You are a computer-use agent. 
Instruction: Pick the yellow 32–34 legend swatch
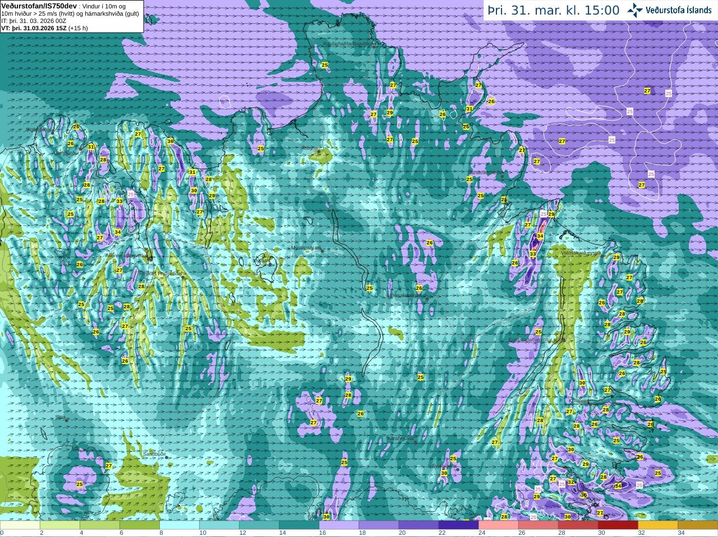658,525
